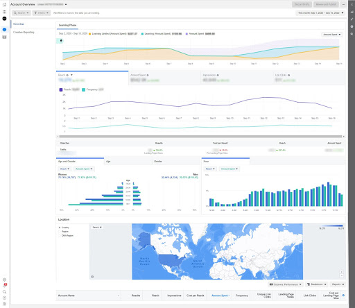This screenshot has height=308, width=355.
Task: Select the black account avatar icon
Action: coord(4,19)
